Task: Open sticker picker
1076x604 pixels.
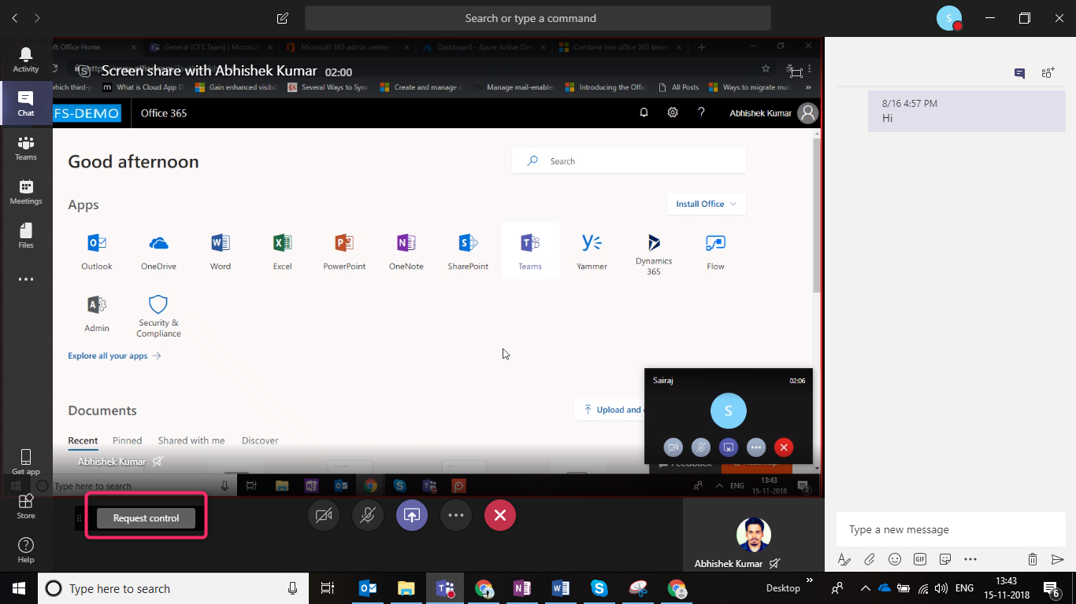Action: coord(945,559)
